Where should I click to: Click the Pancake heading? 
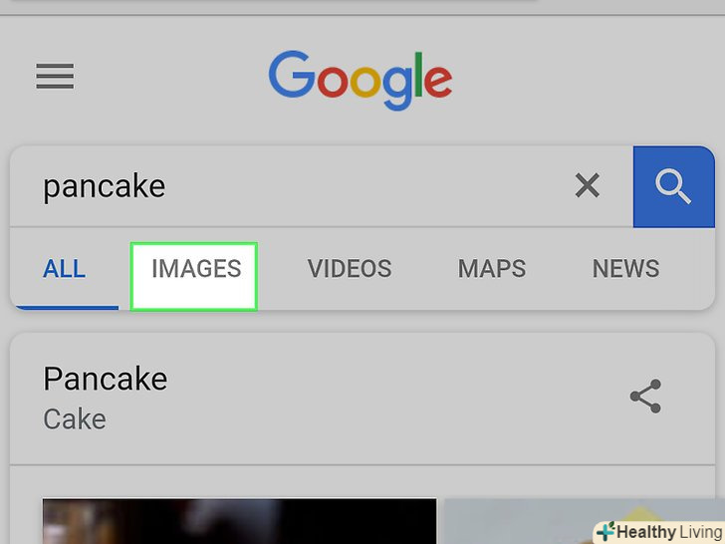(x=105, y=379)
